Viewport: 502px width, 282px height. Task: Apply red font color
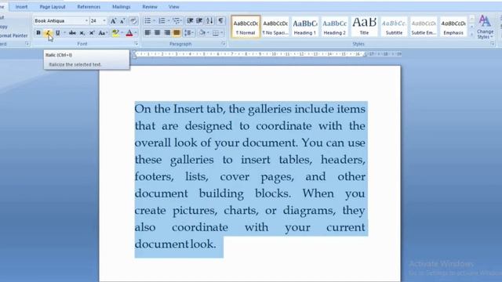129,33
